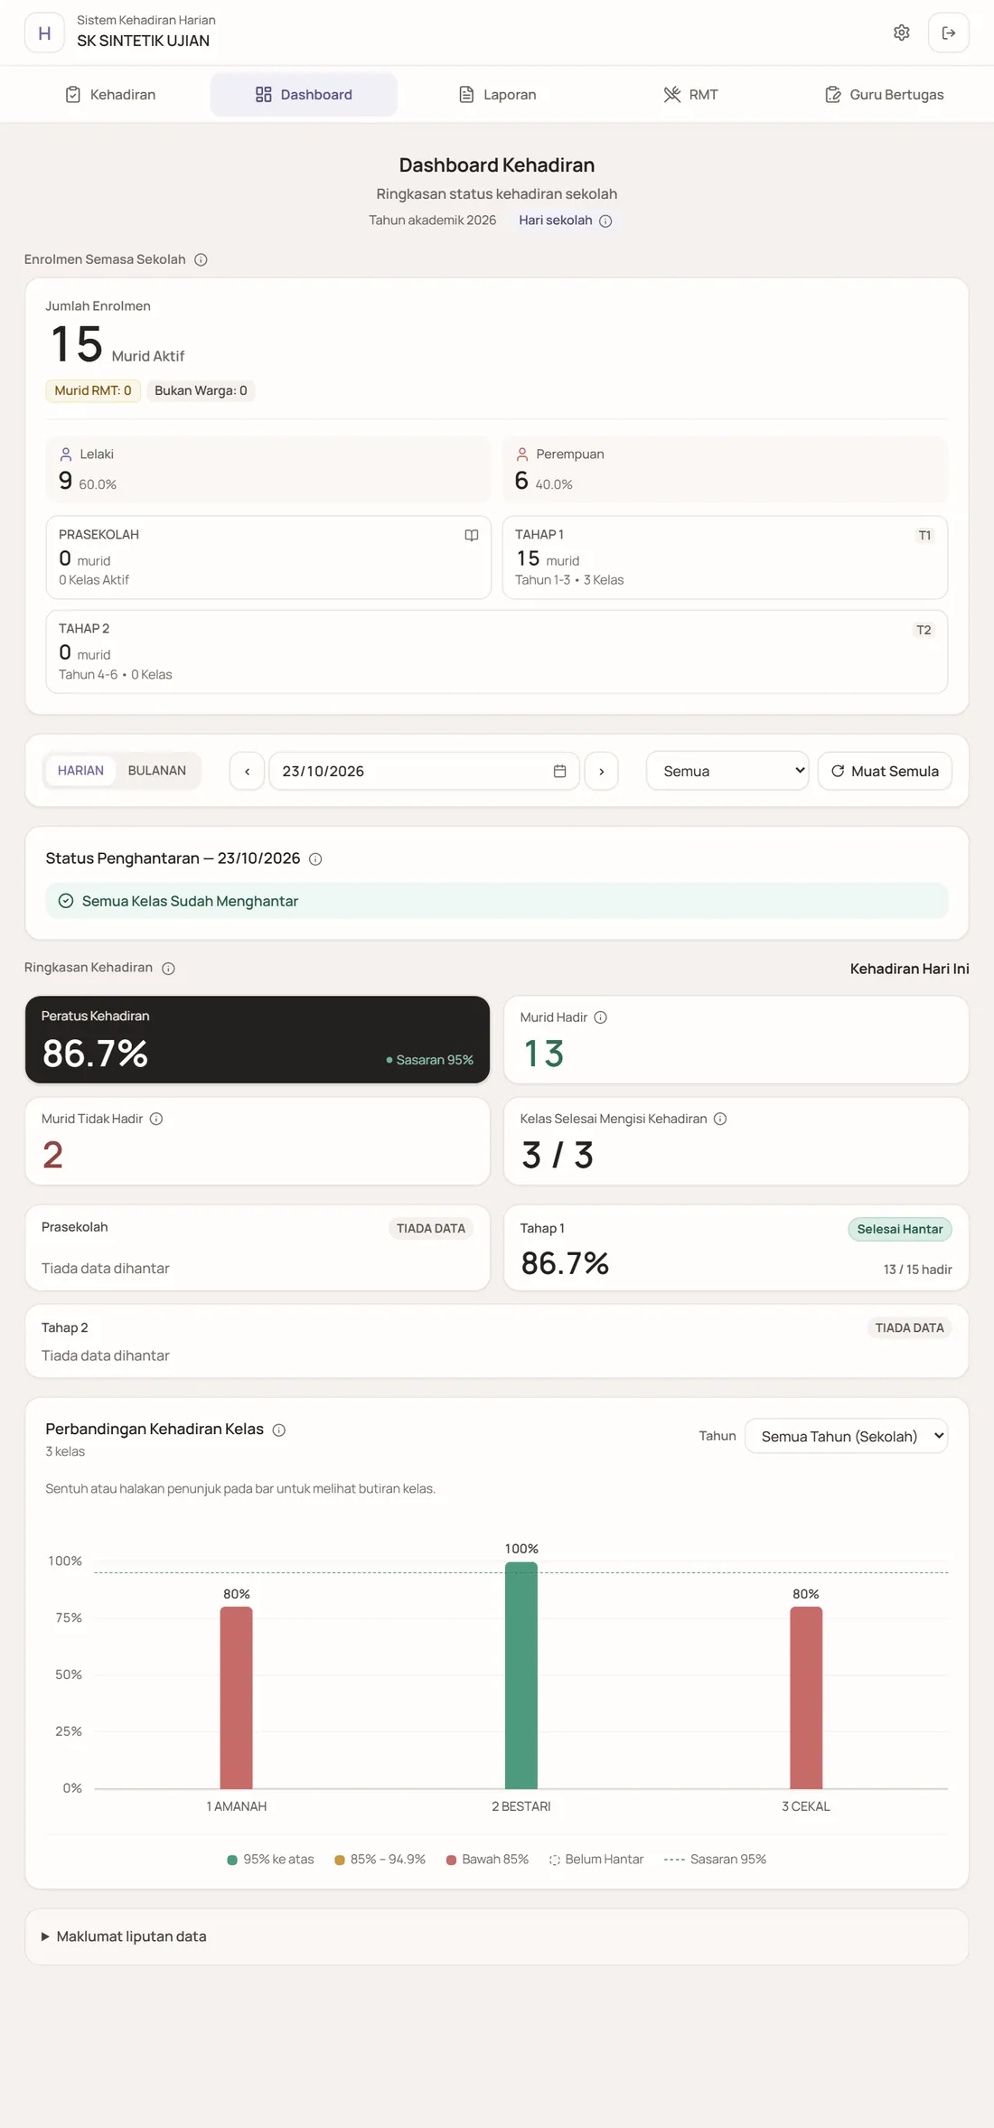Open the Guru Bertugas tab
This screenshot has width=994, height=2128.
[x=884, y=94]
